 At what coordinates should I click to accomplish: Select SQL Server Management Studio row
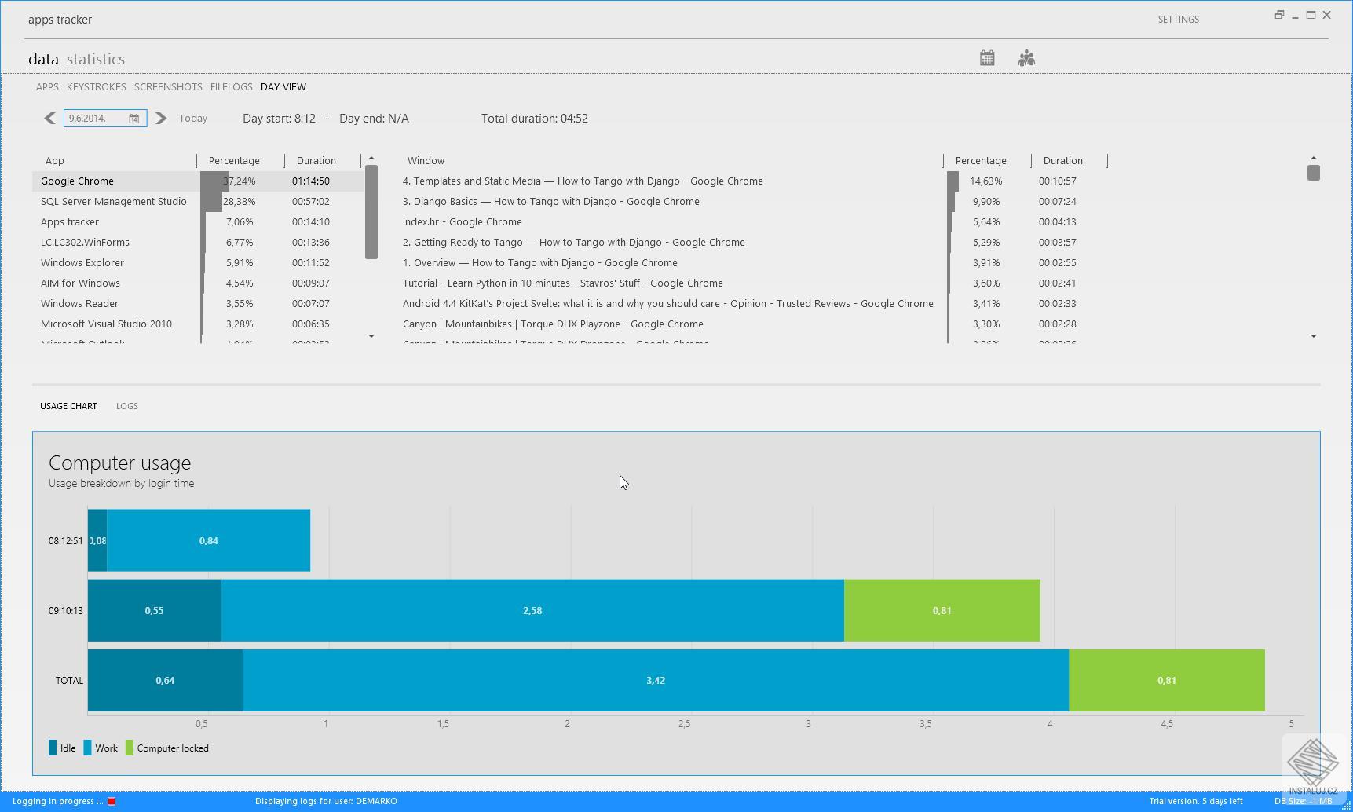point(114,202)
